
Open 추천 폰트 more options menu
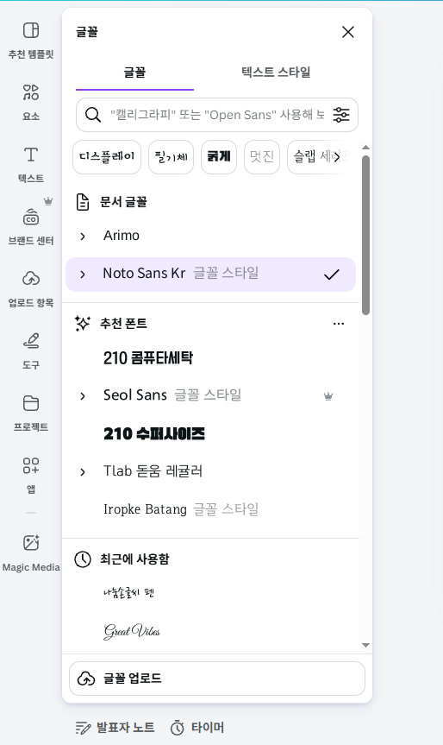pyautogui.click(x=339, y=324)
